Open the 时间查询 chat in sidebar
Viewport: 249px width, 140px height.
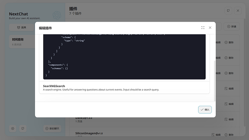tap(22, 42)
